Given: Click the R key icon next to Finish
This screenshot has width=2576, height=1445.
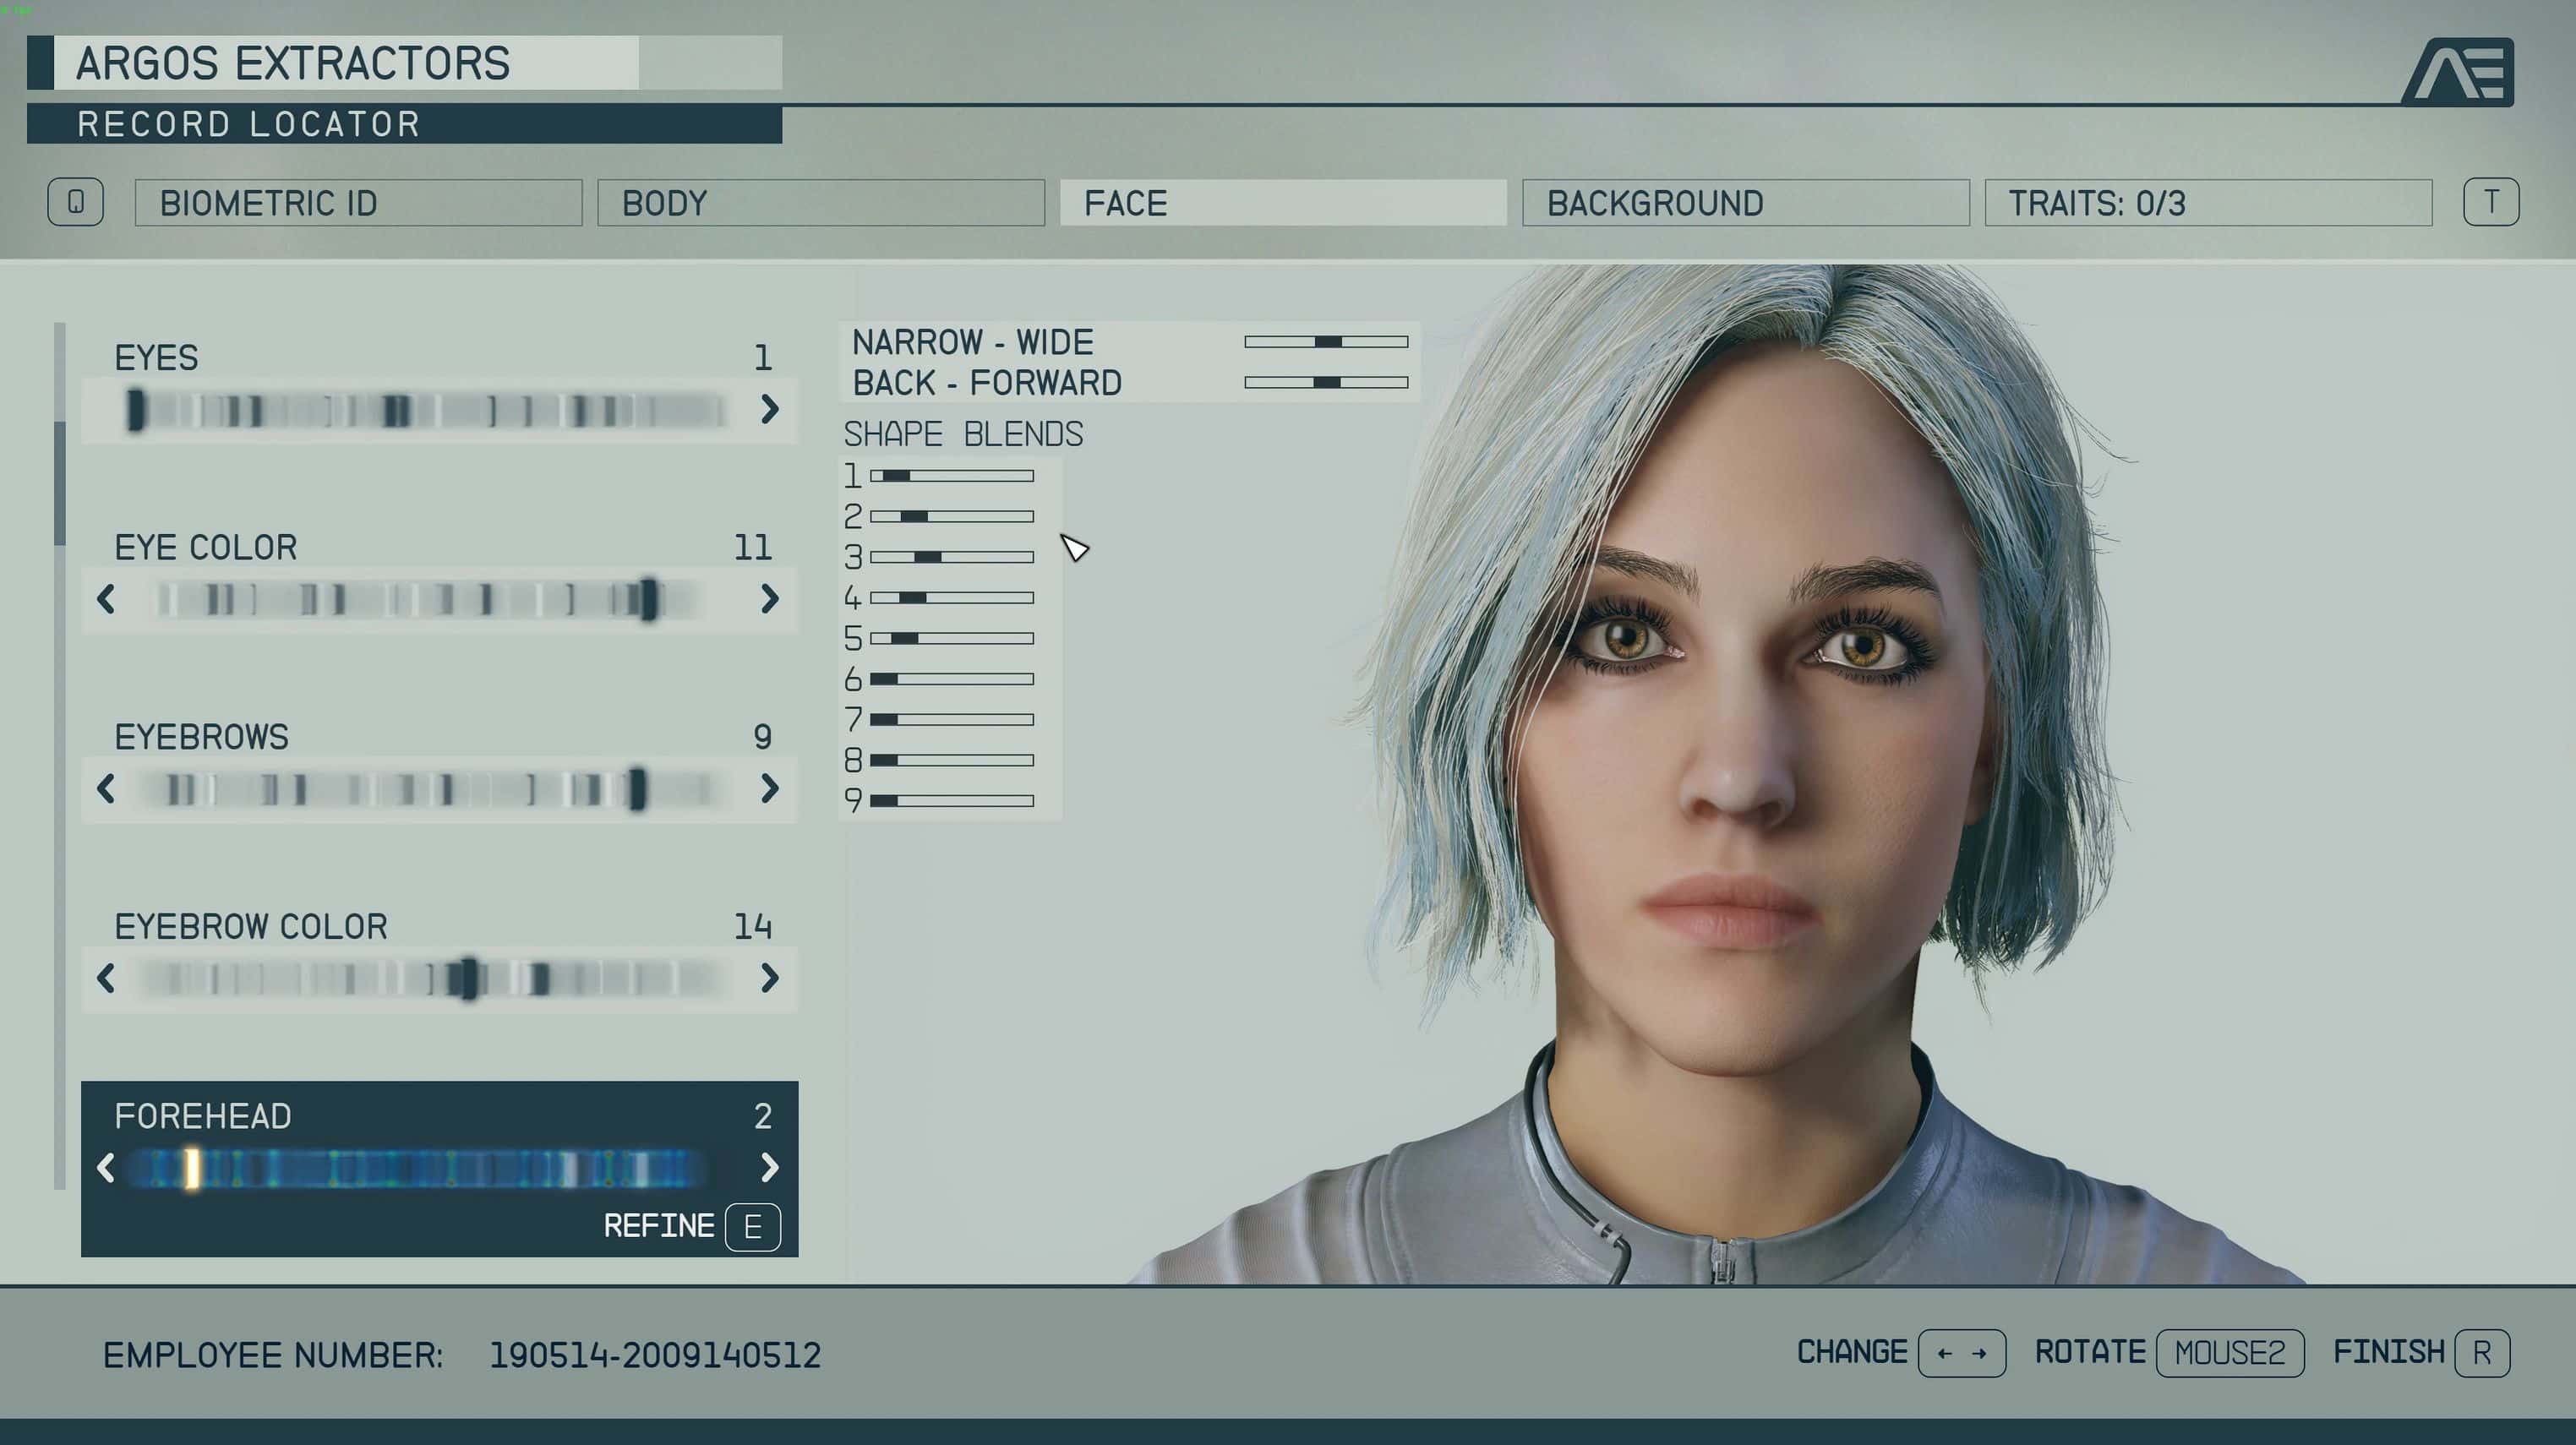Looking at the screenshot, I should pos(2481,1353).
